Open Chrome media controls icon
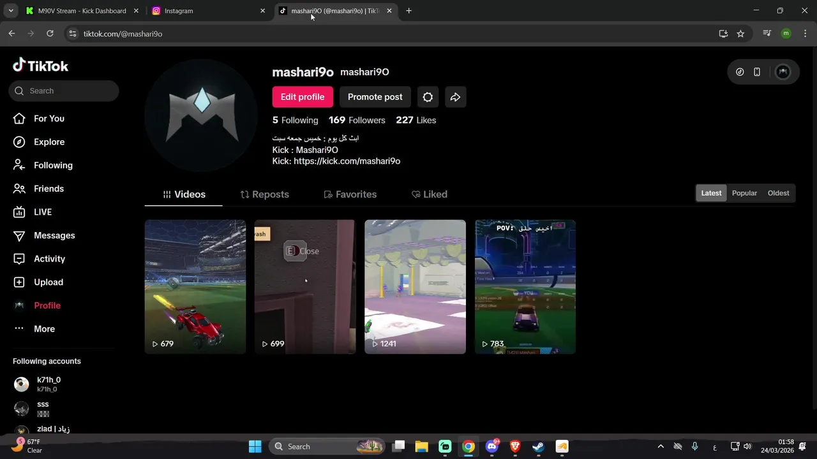817x459 pixels. pyautogui.click(x=767, y=34)
